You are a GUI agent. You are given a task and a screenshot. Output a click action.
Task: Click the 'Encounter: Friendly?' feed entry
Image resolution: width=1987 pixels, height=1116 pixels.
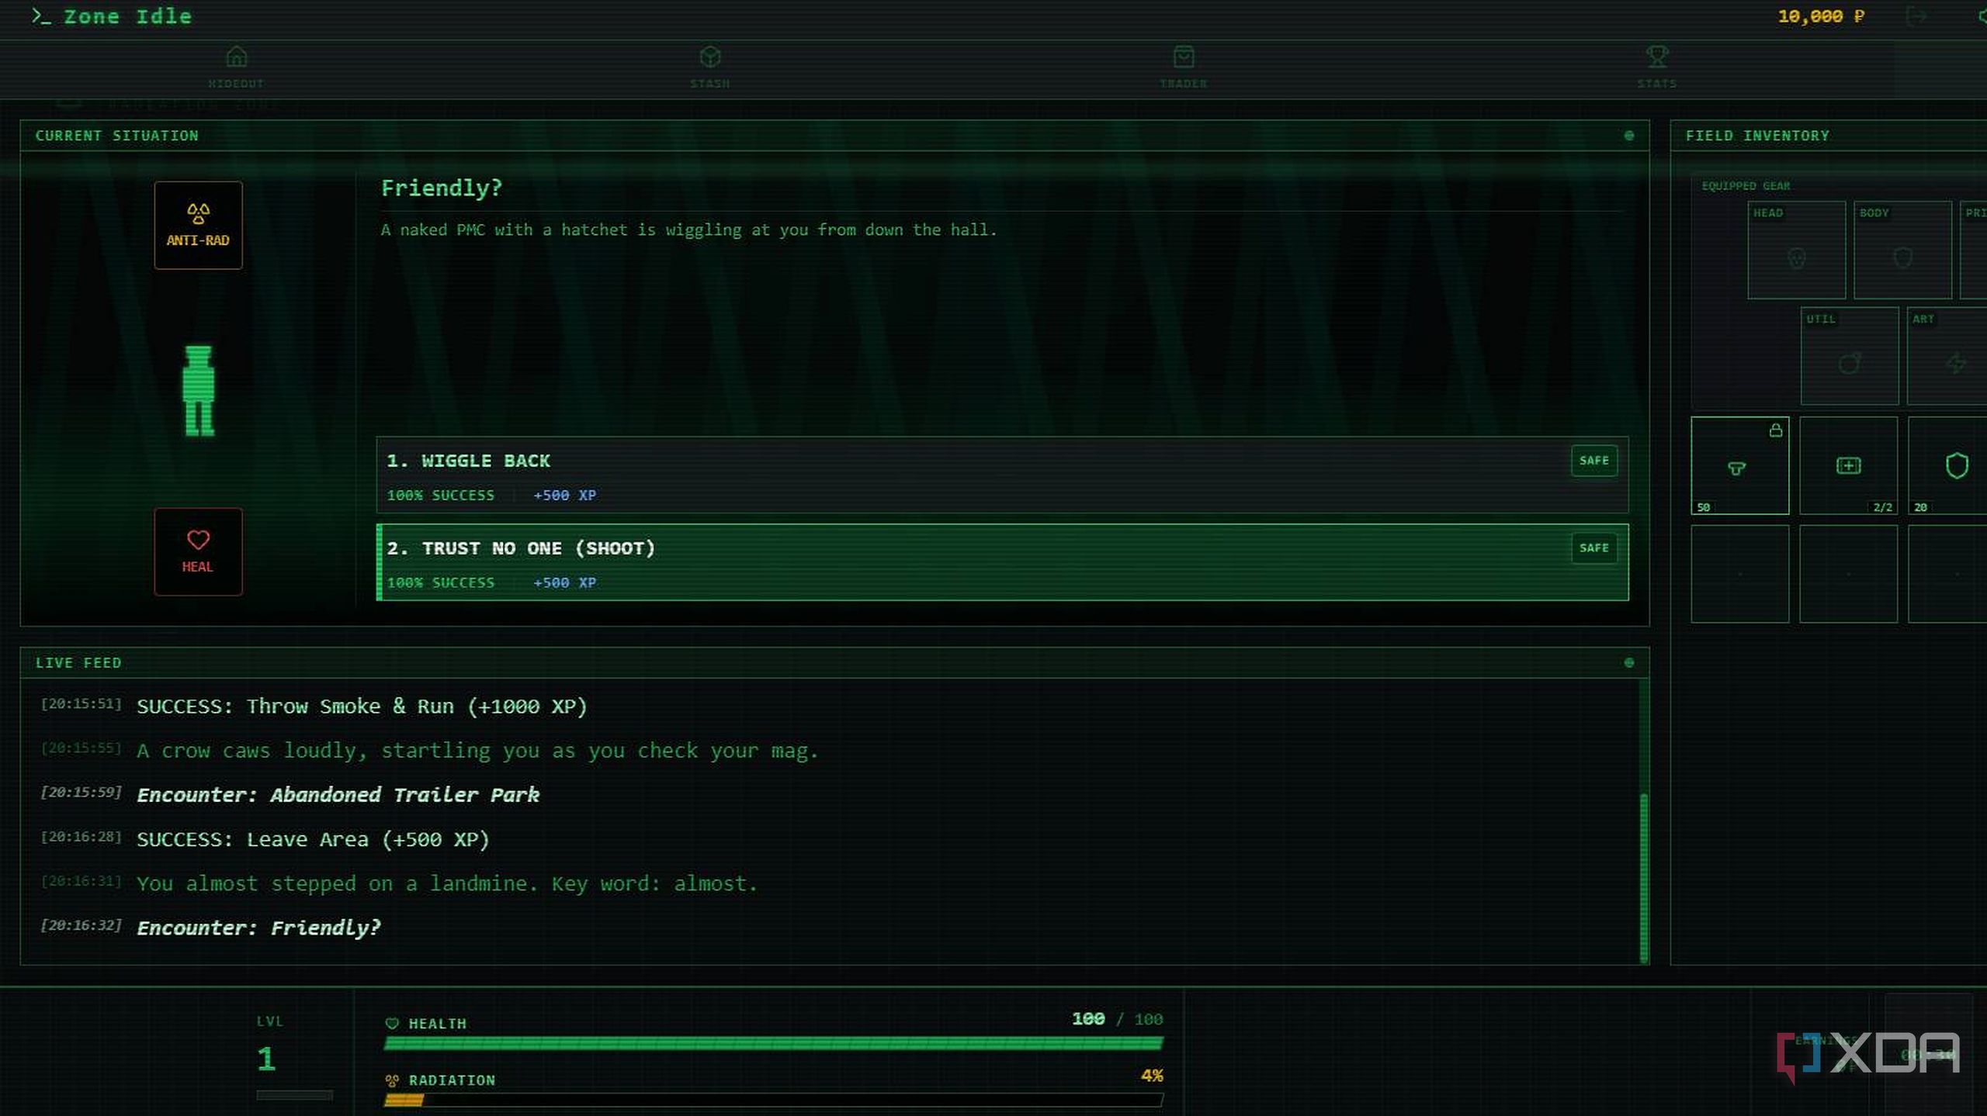(258, 928)
